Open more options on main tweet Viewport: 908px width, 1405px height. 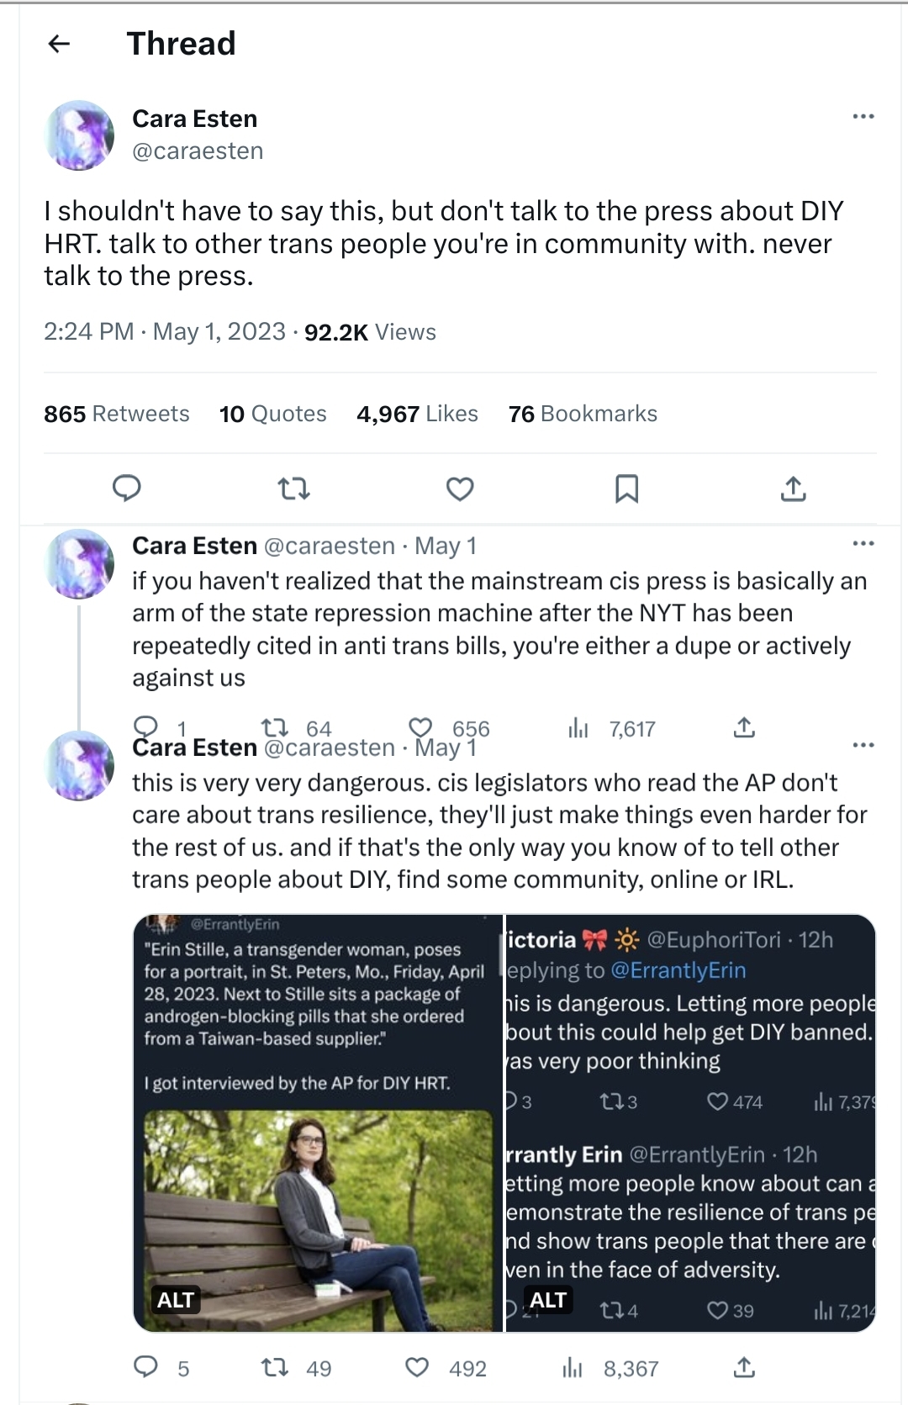coord(863,117)
